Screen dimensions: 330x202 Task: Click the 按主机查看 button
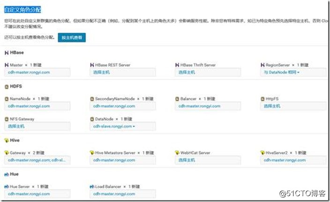click(x=72, y=37)
